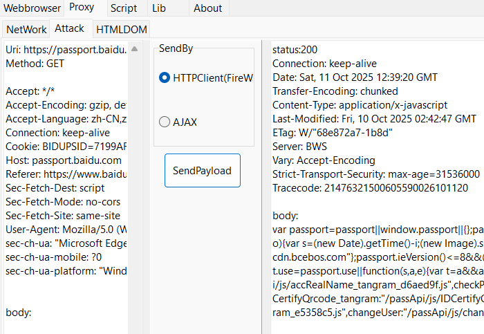Select the Lib tab

point(158,8)
